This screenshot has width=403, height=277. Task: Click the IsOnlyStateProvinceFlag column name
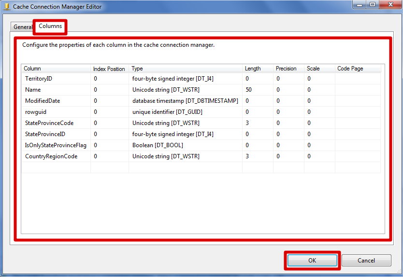click(x=56, y=145)
